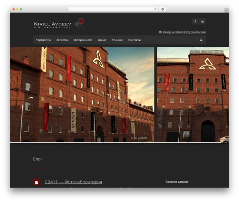
Task: View the large left building slide image
Action: click(x=82, y=95)
